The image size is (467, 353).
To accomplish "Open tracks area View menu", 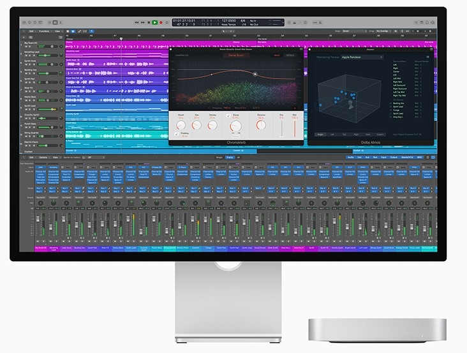I will pyautogui.click(x=57, y=31).
